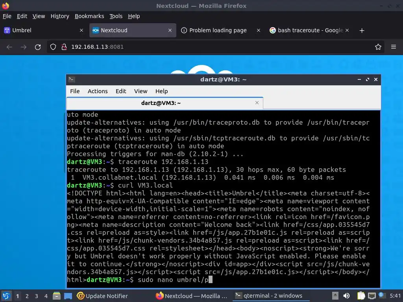Viewport: 403px width, 302px height.
Task: Open qterminal View menu
Action: coord(140,91)
